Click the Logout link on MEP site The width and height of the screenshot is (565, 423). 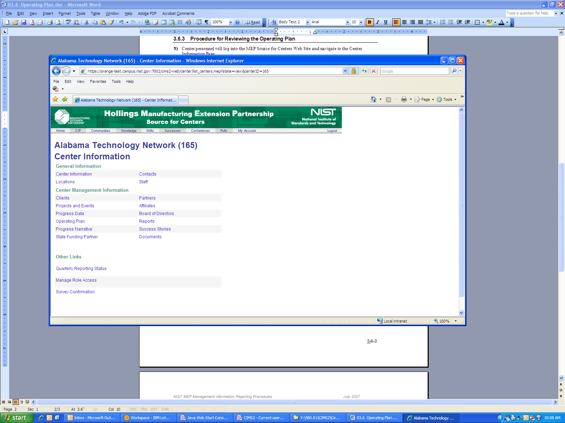pyautogui.click(x=332, y=131)
